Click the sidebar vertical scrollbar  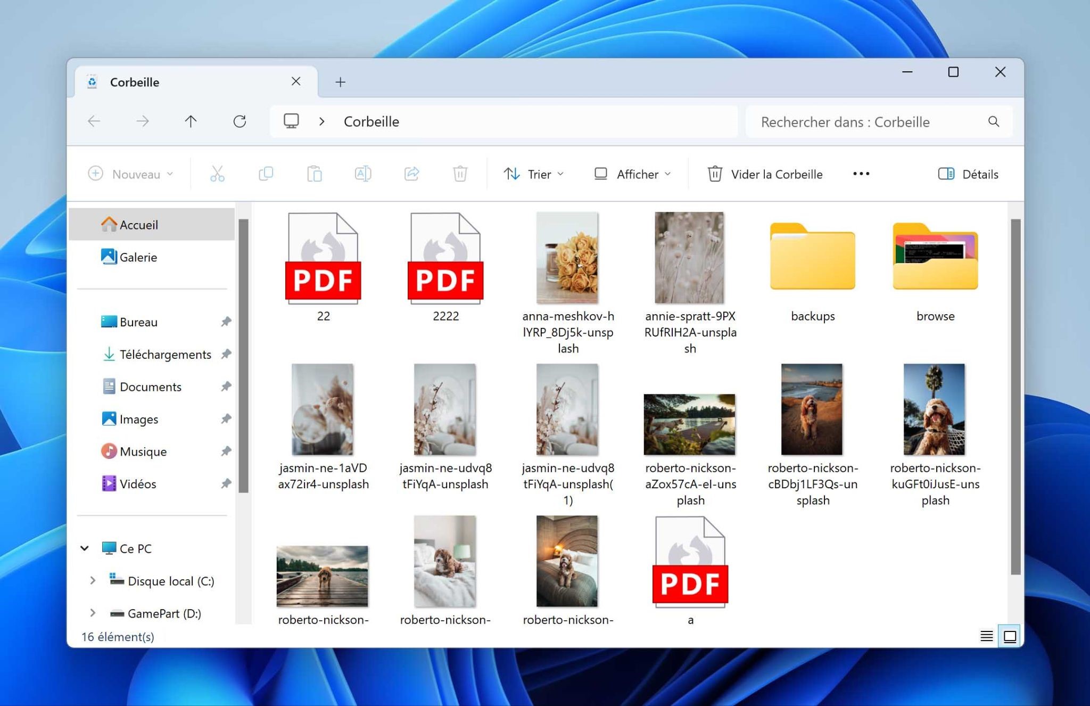(x=244, y=356)
